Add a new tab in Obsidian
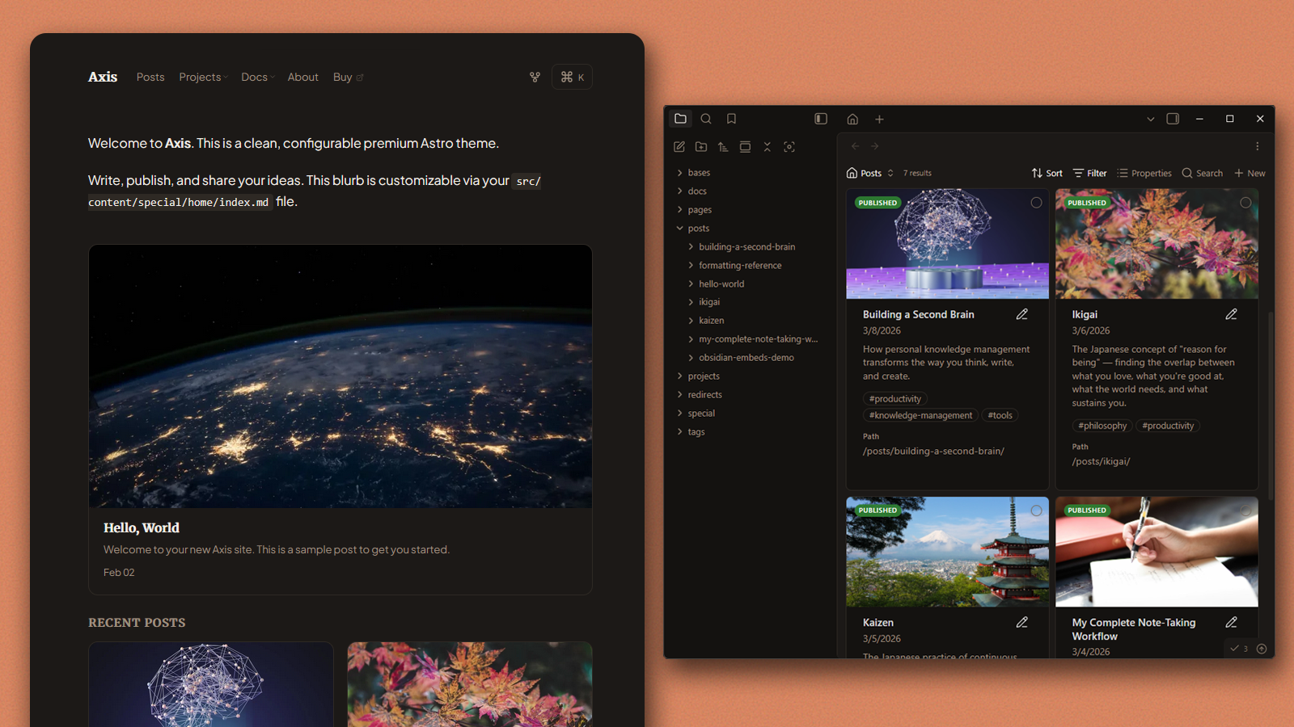 (879, 120)
